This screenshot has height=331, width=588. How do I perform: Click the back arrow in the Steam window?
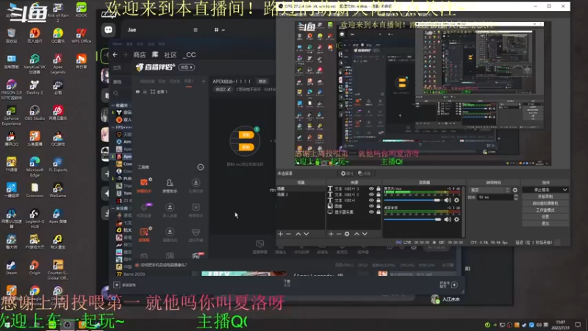(x=115, y=54)
